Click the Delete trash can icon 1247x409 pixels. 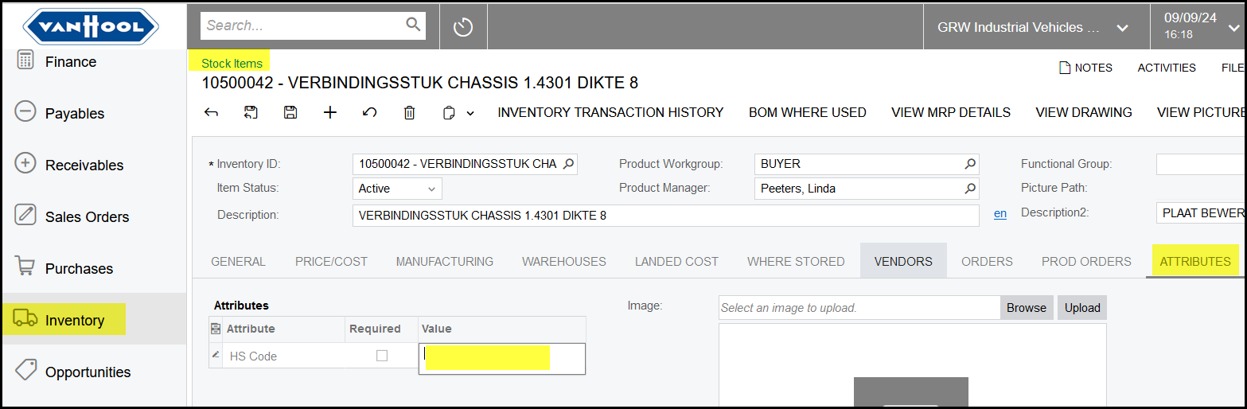click(409, 113)
